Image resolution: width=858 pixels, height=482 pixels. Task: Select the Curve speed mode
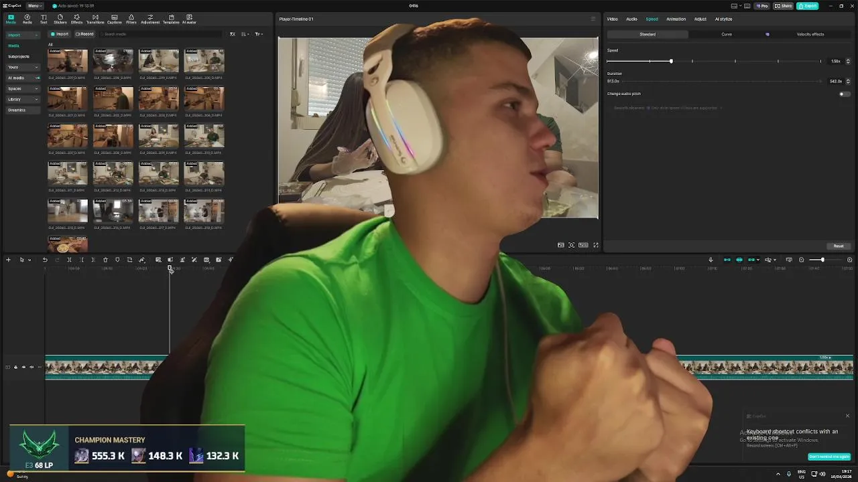[727, 34]
